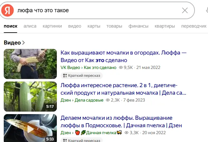
Task: Click the microphone voice search icon
Action: pyautogui.click(x=207, y=10)
